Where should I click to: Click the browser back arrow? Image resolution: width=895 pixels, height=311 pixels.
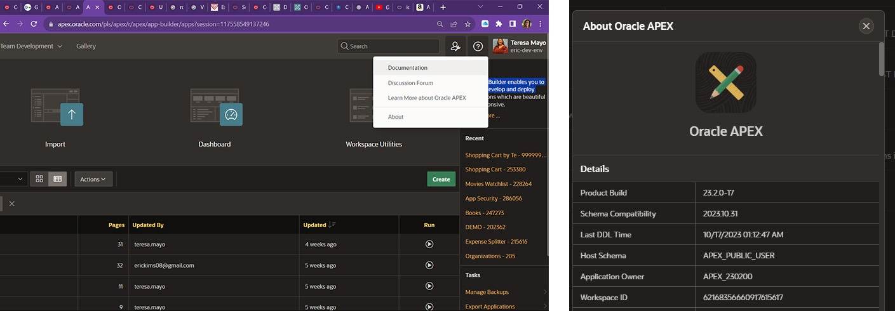point(6,24)
